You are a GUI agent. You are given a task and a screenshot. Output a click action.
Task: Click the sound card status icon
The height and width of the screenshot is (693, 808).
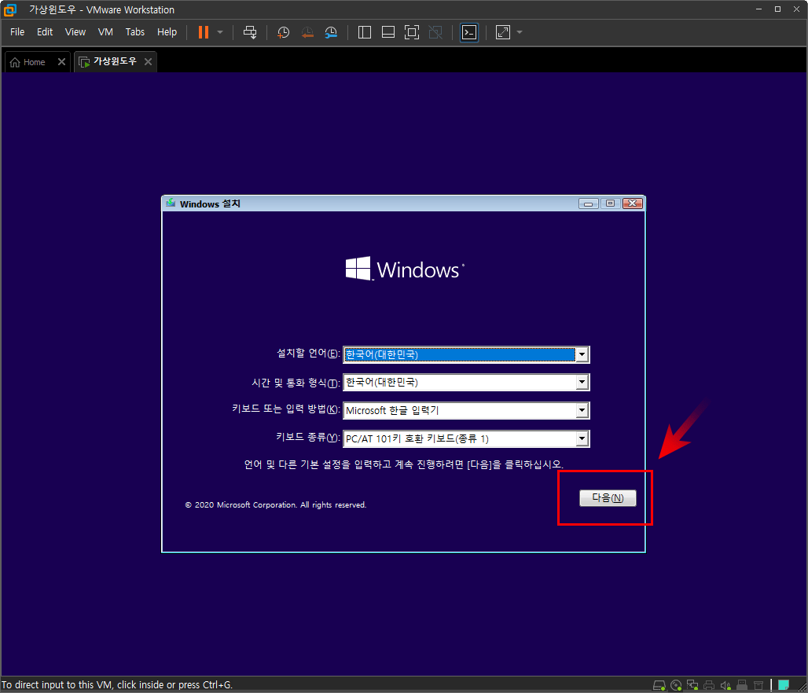click(x=725, y=685)
